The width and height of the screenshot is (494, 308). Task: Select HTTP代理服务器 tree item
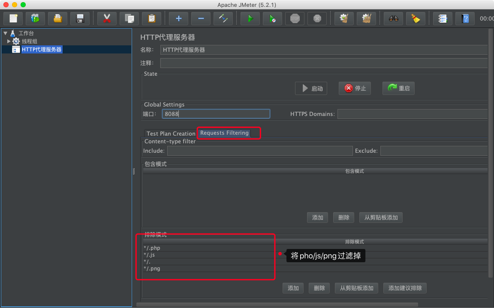[42, 49]
